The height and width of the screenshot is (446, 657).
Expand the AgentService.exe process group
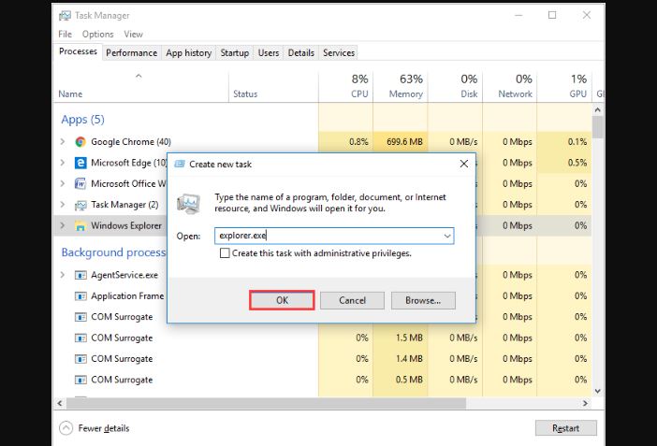click(x=63, y=275)
